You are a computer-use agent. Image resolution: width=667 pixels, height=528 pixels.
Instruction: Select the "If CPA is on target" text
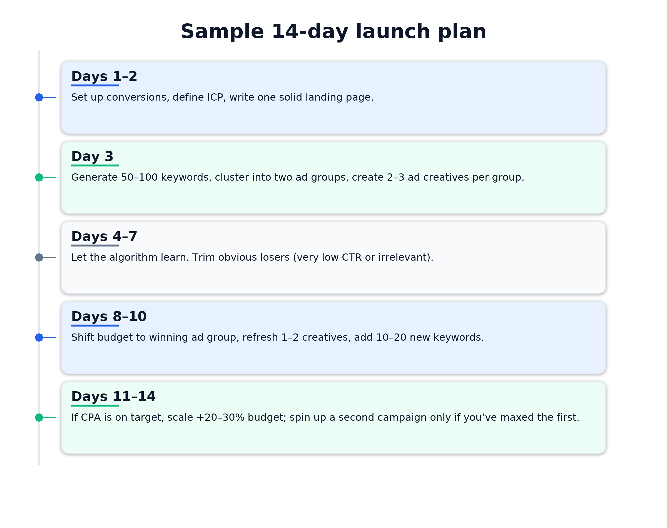click(325, 418)
